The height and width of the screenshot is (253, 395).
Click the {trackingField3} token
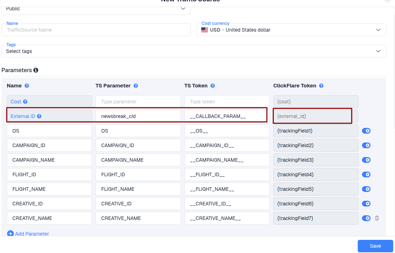pyautogui.click(x=316, y=160)
